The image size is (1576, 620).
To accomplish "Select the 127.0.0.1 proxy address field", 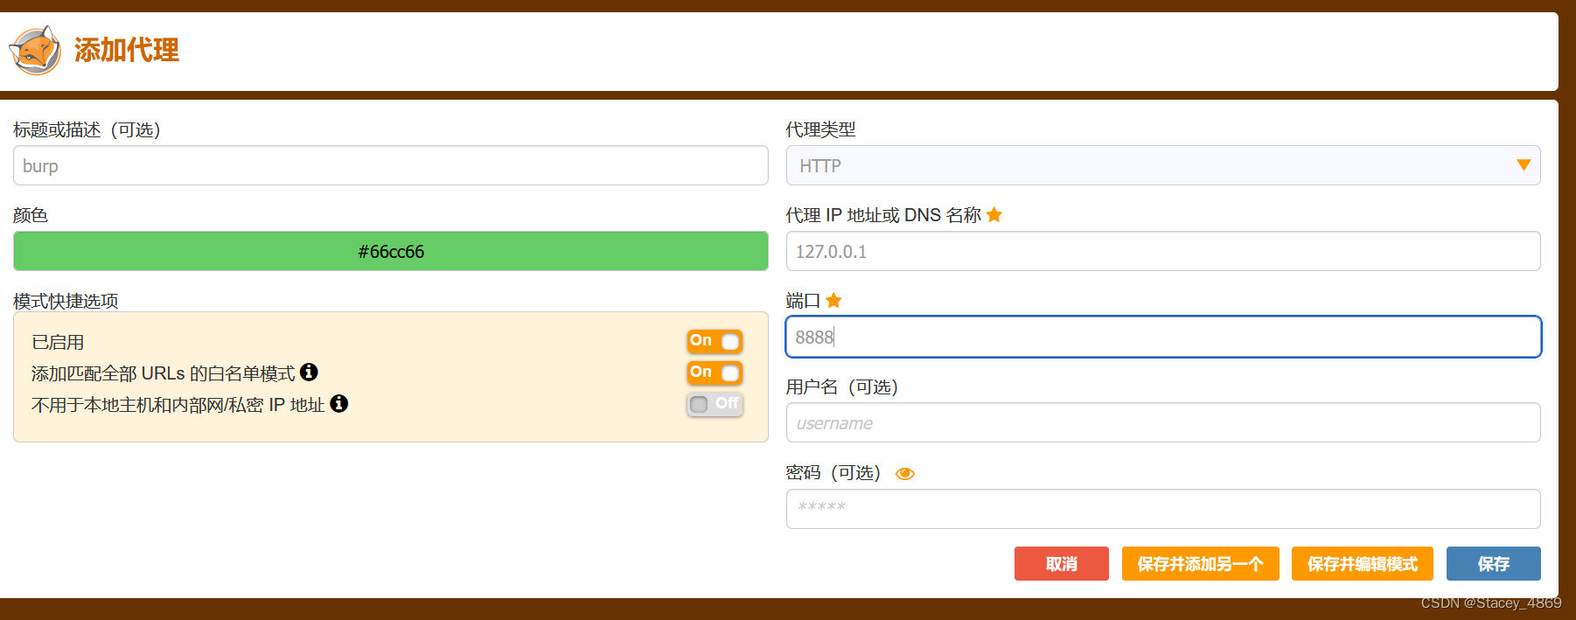I will tap(1163, 251).
